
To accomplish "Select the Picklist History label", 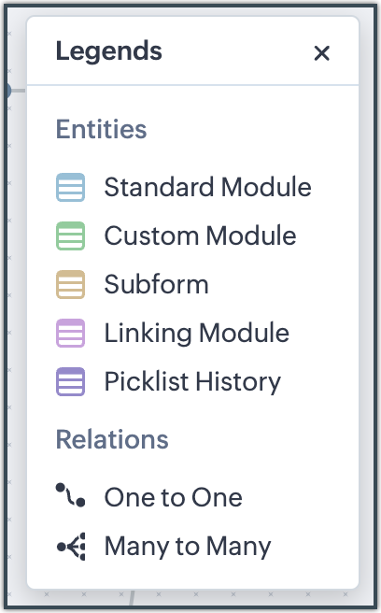I will (x=192, y=382).
